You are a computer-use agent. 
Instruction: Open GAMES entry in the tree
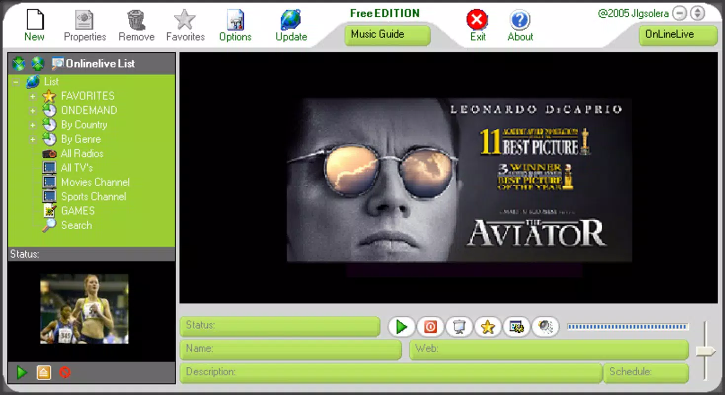(x=77, y=210)
